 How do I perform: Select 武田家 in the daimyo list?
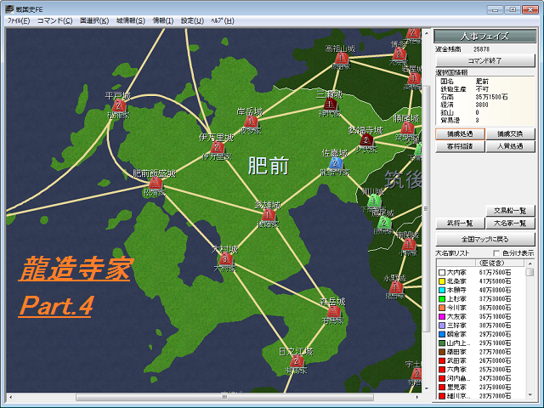coord(481,360)
